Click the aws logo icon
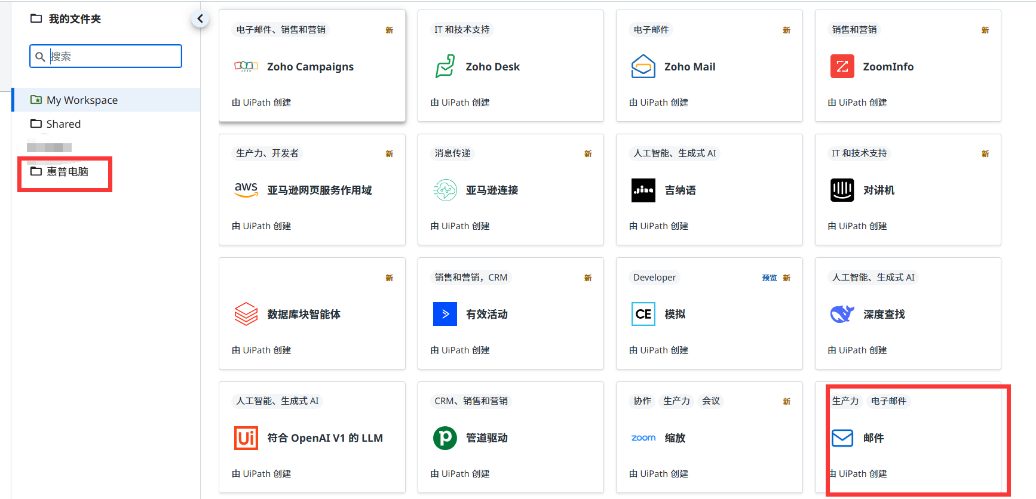This screenshot has height=499, width=1036. click(246, 190)
